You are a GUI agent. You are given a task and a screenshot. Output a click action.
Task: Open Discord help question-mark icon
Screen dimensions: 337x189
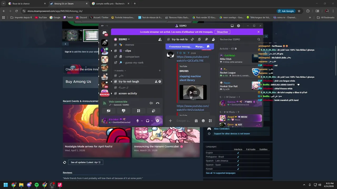coord(239,26)
